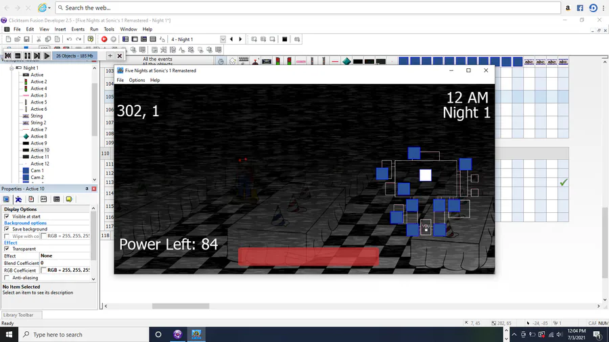The width and height of the screenshot is (609, 342).
Task: Open the About properties tab
Action: pyautogui.click(x=69, y=199)
